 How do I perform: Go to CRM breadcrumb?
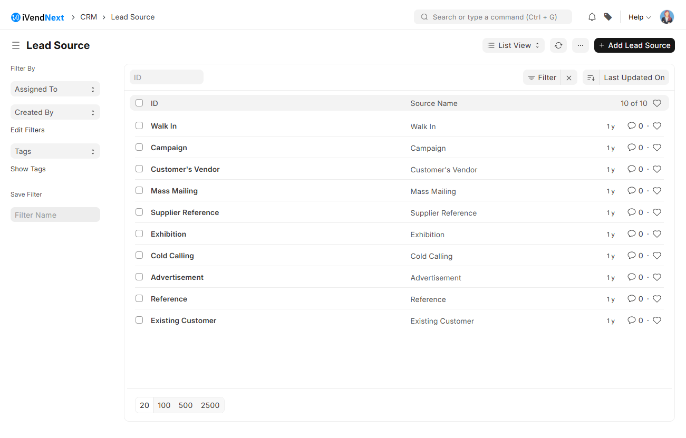click(x=89, y=17)
